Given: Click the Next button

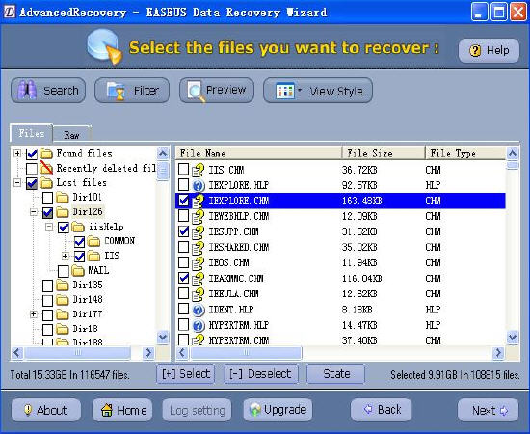Looking at the screenshot, I should click(488, 410).
